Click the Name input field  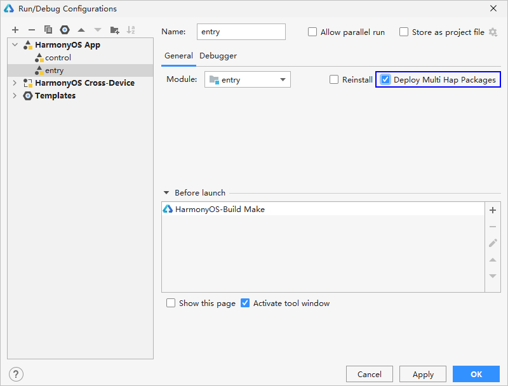pyautogui.click(x=241, y=32)
